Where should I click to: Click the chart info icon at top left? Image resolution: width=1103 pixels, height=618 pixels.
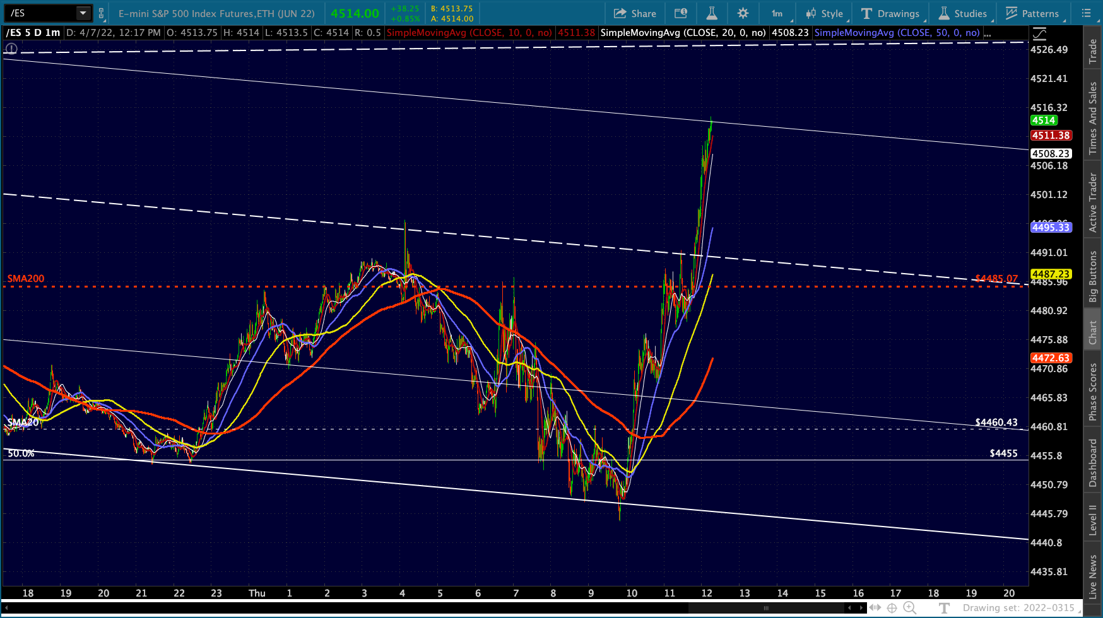11,49
